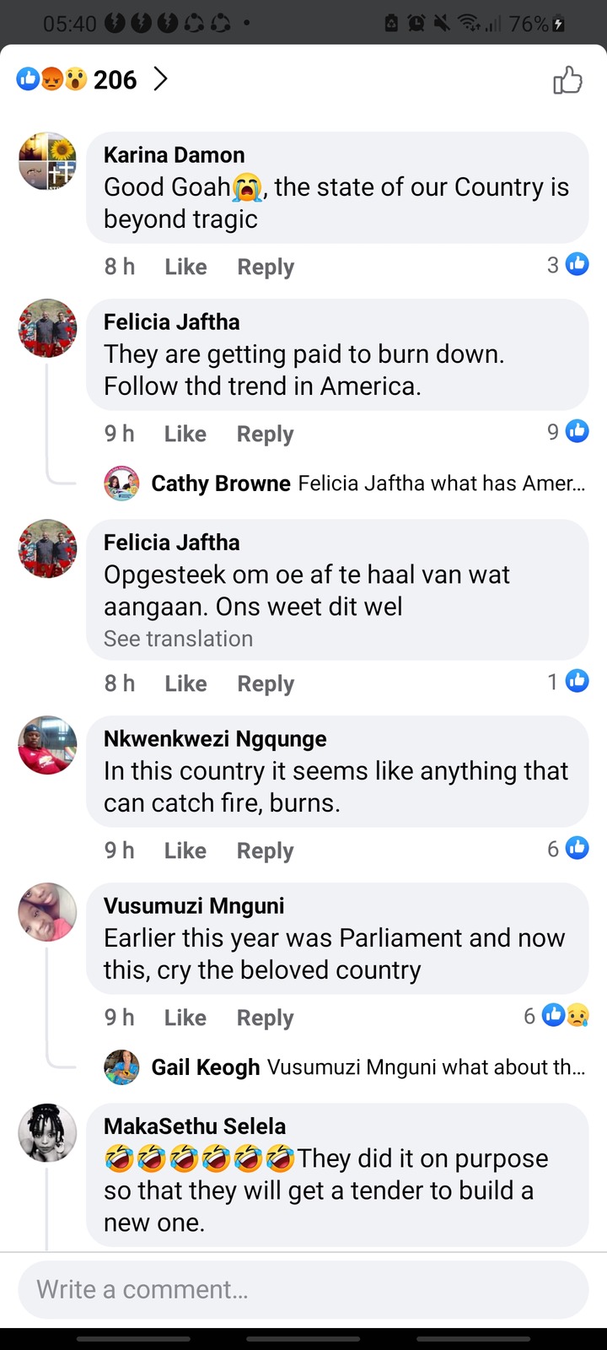Tap the thumbs-up like icon at top right
Screen dimensions: 607x1350
pyautogui.click(x=567, y=80)
